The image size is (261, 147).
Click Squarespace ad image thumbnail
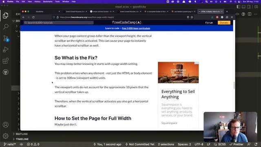(x=178, y=73)
